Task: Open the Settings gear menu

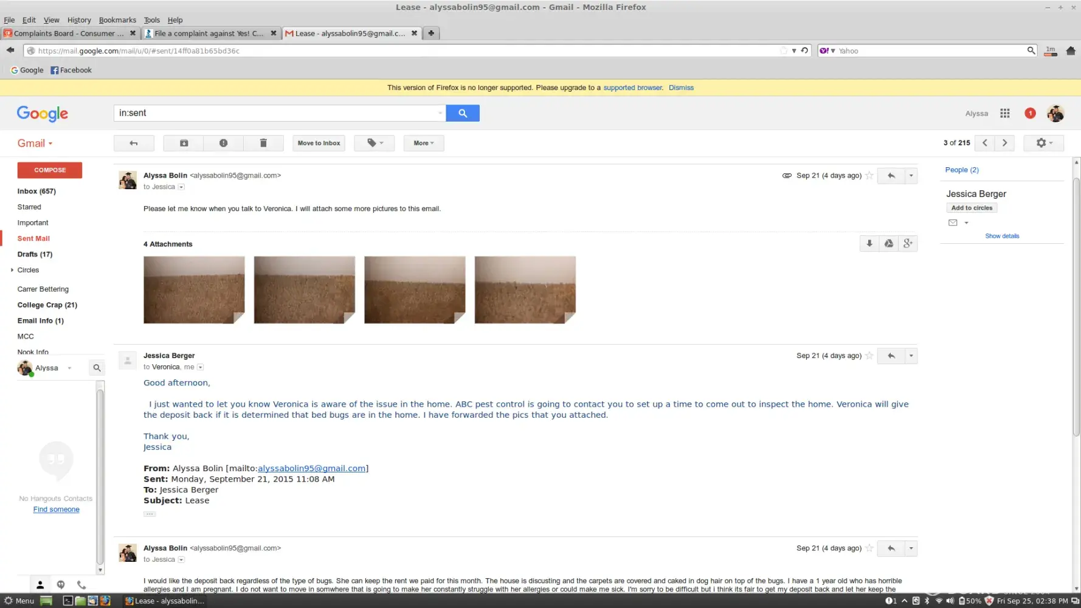Action: coord(1044,143)
